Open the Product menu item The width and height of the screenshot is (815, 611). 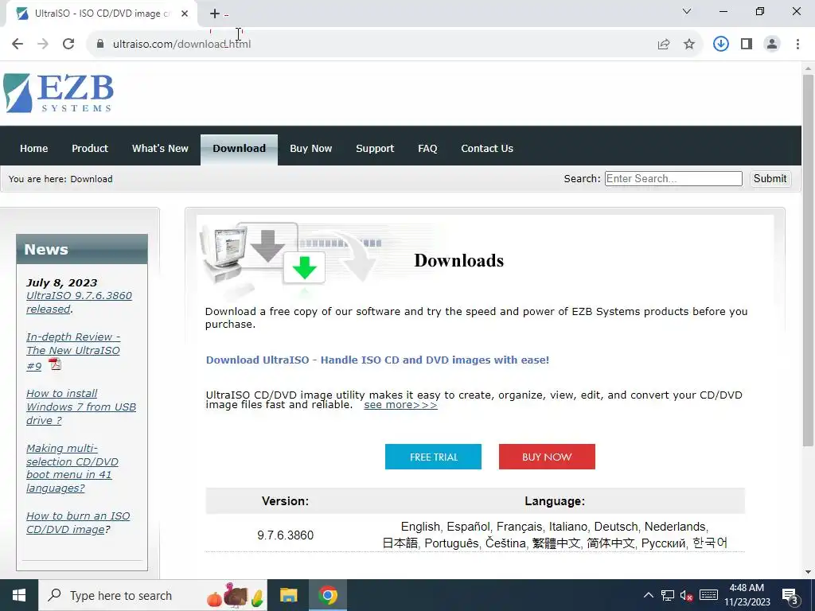point(90,149)
